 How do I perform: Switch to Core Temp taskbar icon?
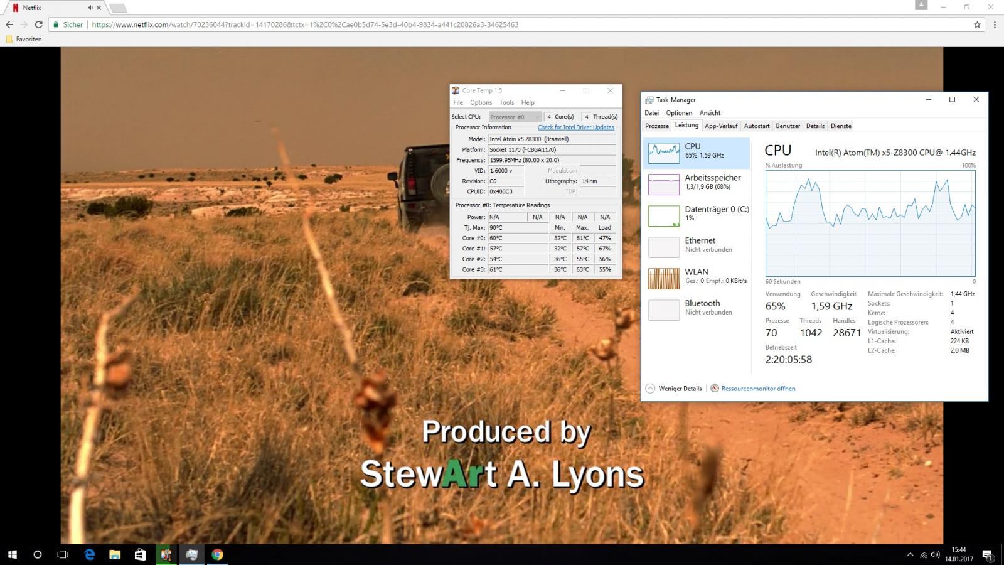[166, 554]
